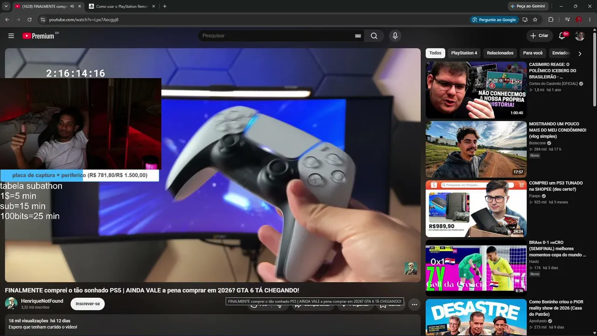Close the FINALMENTE YouTube tab

pyautogui.click(x=79, y=7)
